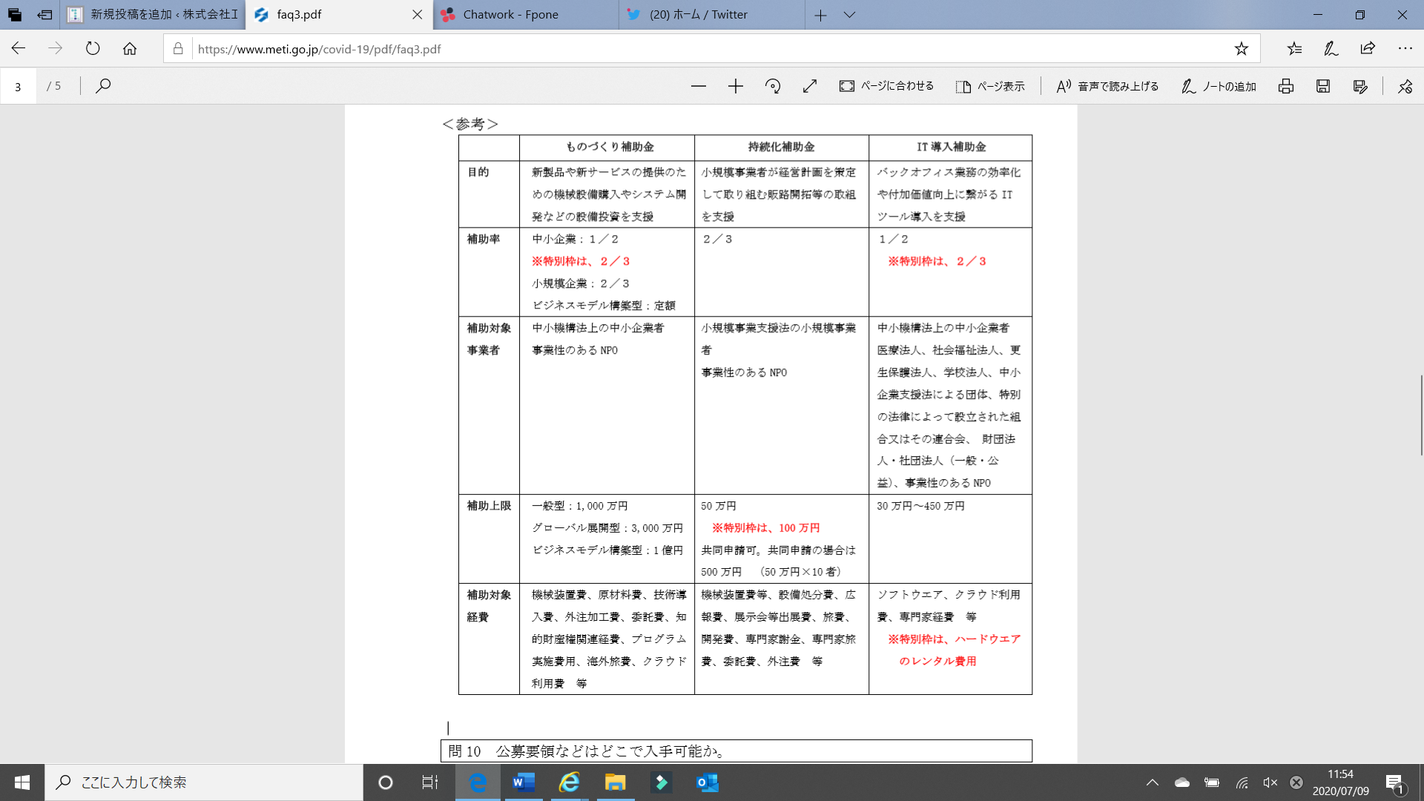Switch to Twitter ホーム tab
The width and height of the screenshot is (1424, 801).
712,15
